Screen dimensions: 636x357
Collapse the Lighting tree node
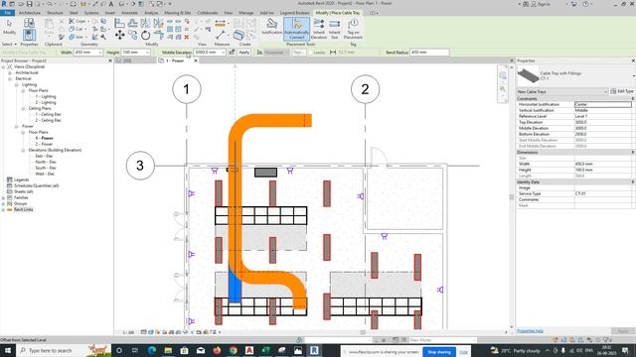coord(16,85)
